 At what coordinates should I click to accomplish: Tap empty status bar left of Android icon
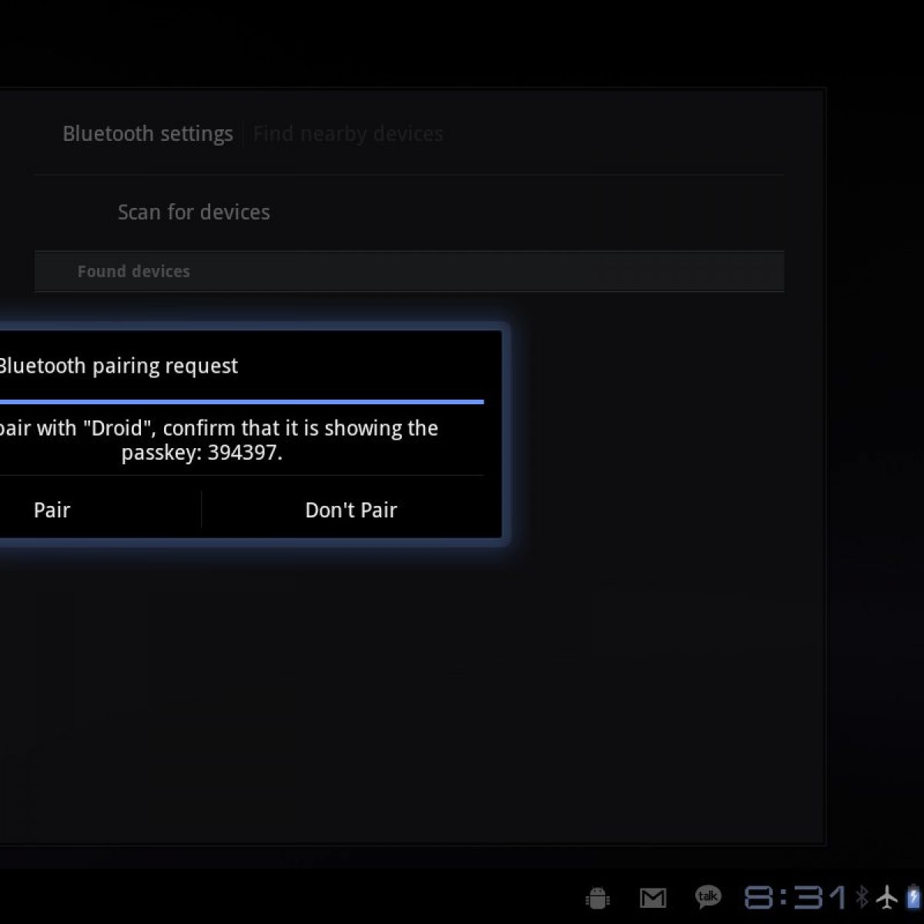click(x=308, y=897)
